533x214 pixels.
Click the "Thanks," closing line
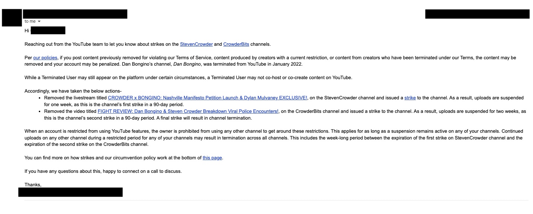coord(33,185)
